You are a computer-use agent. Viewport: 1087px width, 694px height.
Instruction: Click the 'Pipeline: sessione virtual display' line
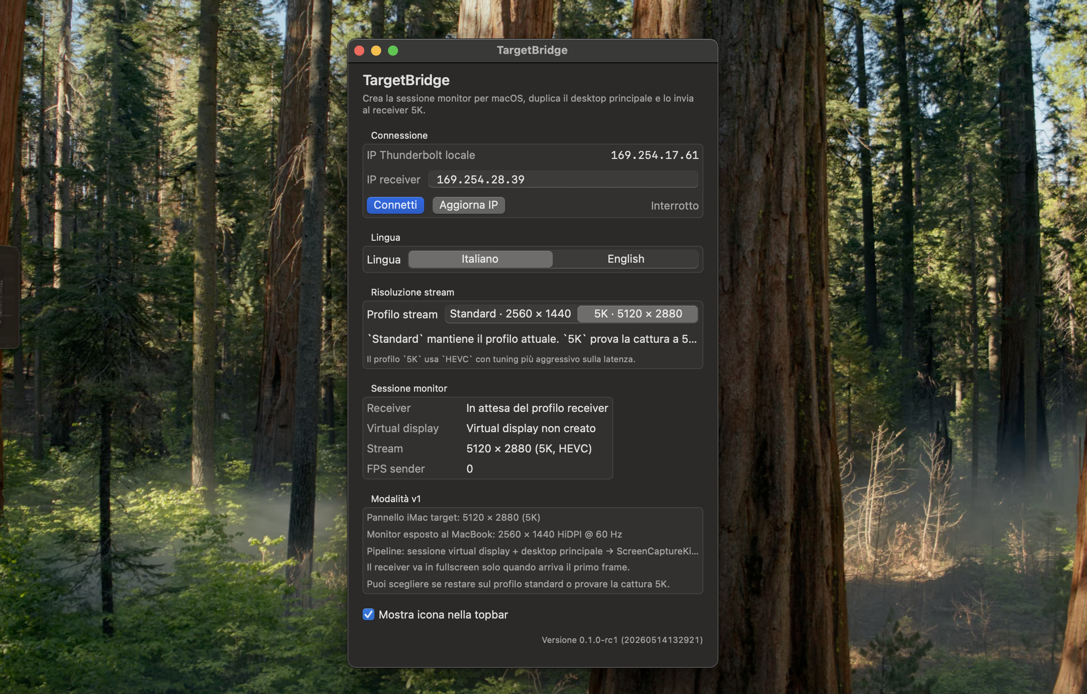(x=532, y=551)
